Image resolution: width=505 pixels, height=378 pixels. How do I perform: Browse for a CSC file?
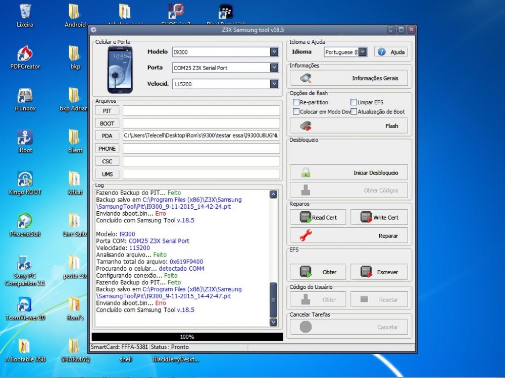tap(107, 161)
